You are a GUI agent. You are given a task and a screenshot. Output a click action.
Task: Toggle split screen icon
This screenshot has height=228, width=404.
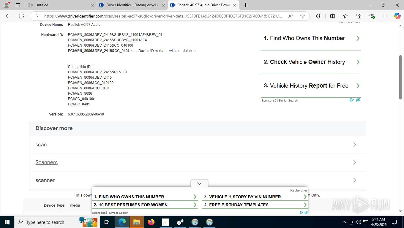[x=333, y=16]
